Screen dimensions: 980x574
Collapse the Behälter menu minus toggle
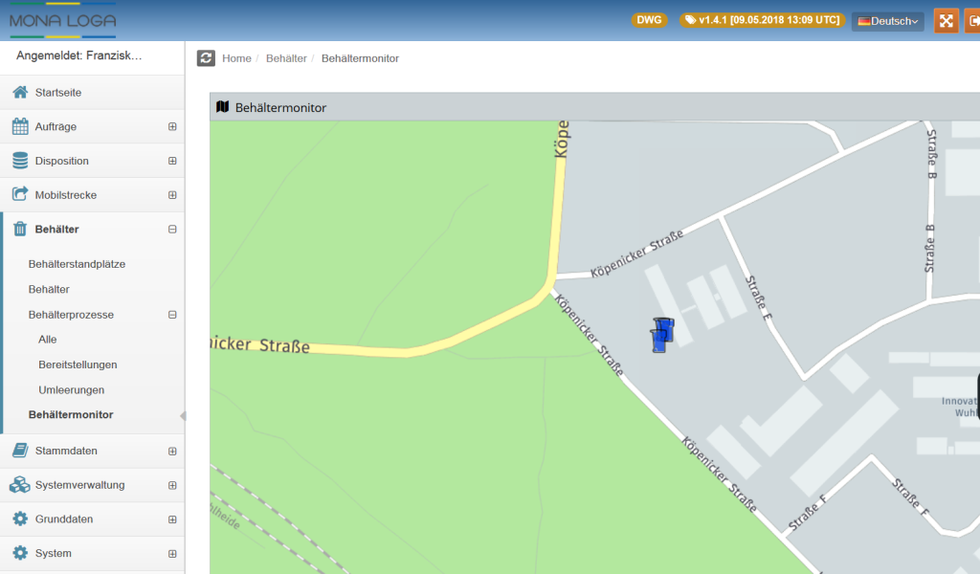pyautogui.click(x=172, y=230)
